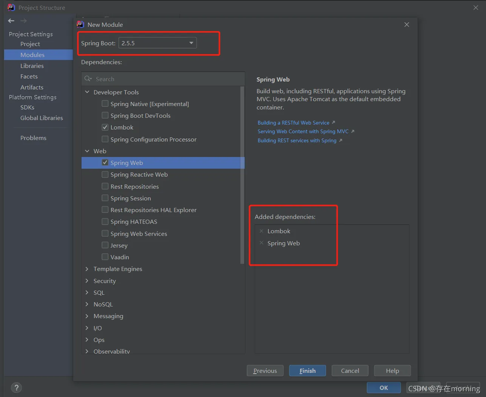Enable Spring Web Services checkbox
Screen dimensions: 486x397
(105, 234)
